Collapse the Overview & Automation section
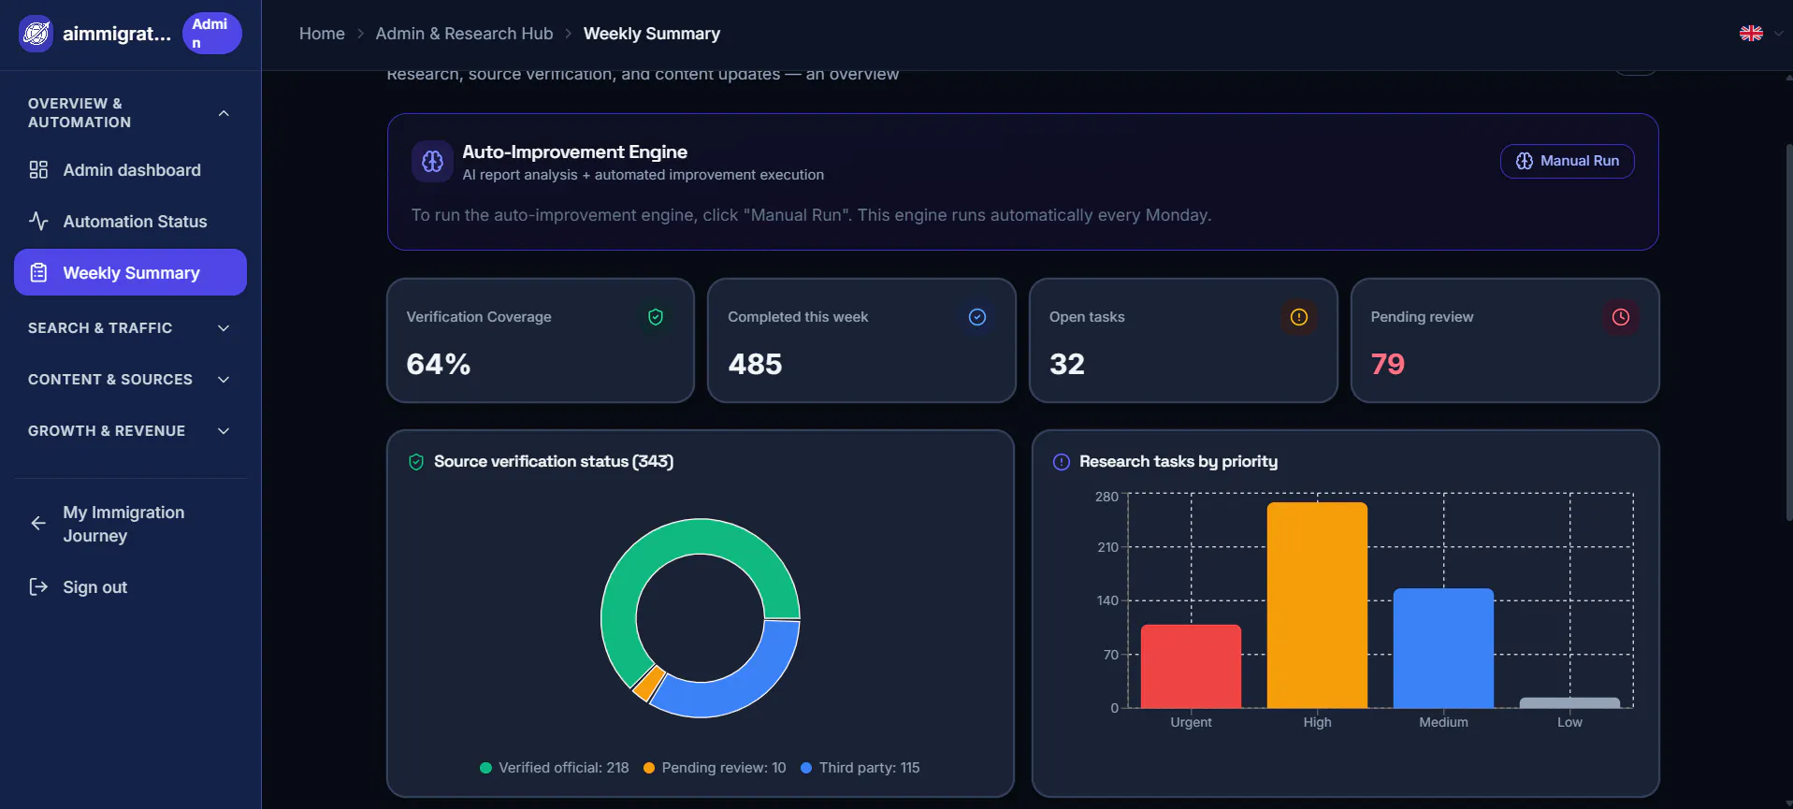 pyautogui.click(x=224, y=113)
